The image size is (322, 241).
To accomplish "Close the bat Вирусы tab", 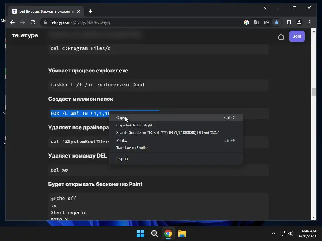I will (78, 11).
